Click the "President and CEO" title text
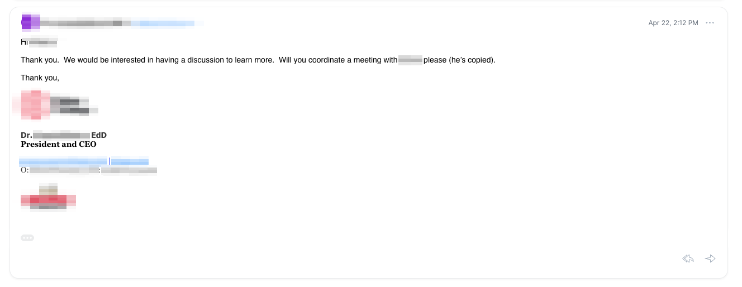 59,144
